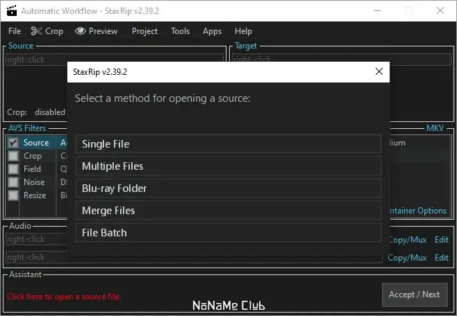This screenshot has height=316, width=457.
Task: Enable the Crop filter checkbox
Action: pyautogui.click(x=13, y=156)
